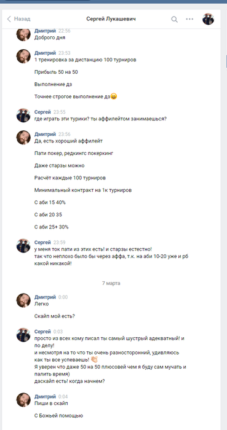This screenshot has height=430, width=227.
Task: Select message 'Скайп мой есть?'
Action: pyautogui.click(x=55, y=316)
